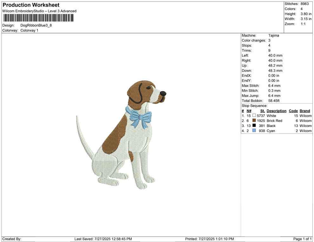The width and height of the screenshot is (314, 242).
Task: Click the Down value 48.3 mm
Action: 275,71
